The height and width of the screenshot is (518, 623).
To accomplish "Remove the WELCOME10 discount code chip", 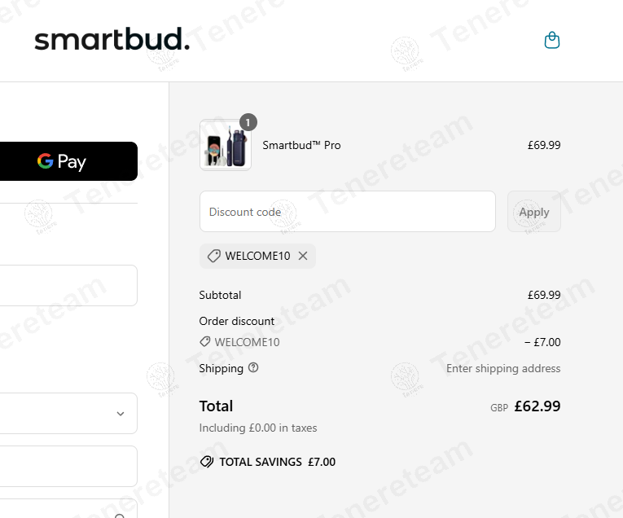I will [303, 256].
